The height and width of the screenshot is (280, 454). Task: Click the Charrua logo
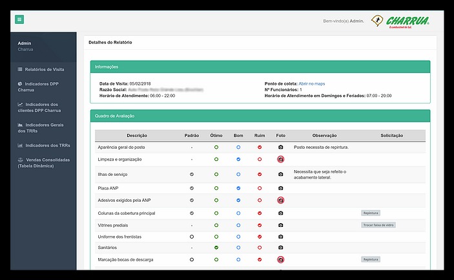400,21
